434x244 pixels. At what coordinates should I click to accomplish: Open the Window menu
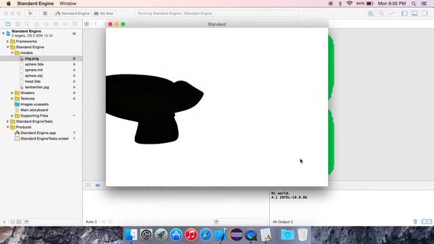(x=68, y=3)
